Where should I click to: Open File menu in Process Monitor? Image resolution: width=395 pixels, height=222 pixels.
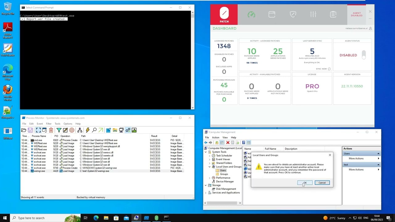pos(24,124)
